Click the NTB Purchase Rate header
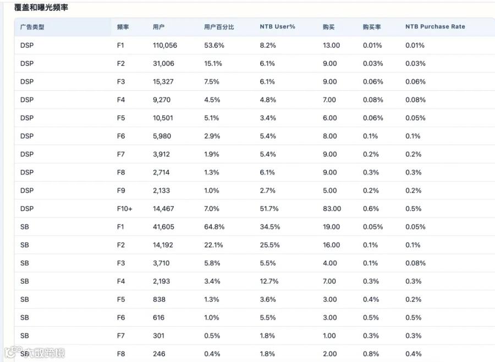 point(436,26)
